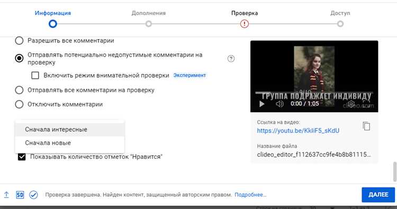Enable Включить режим внимательной проверки checkbox
397x209 pixels.
pos(35,76)
